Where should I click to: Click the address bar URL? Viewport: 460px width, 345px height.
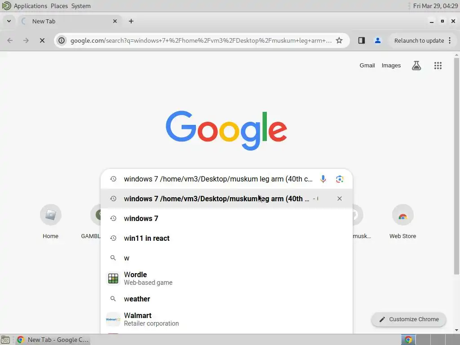[201, 40]
